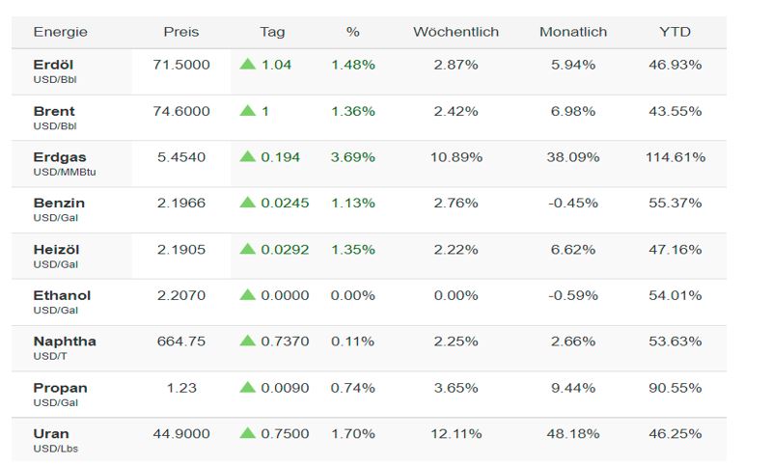The width and height of the screenshot is (774, 465).
Task: Sort by the Wöchentlich column header
Action: [456, 32]
